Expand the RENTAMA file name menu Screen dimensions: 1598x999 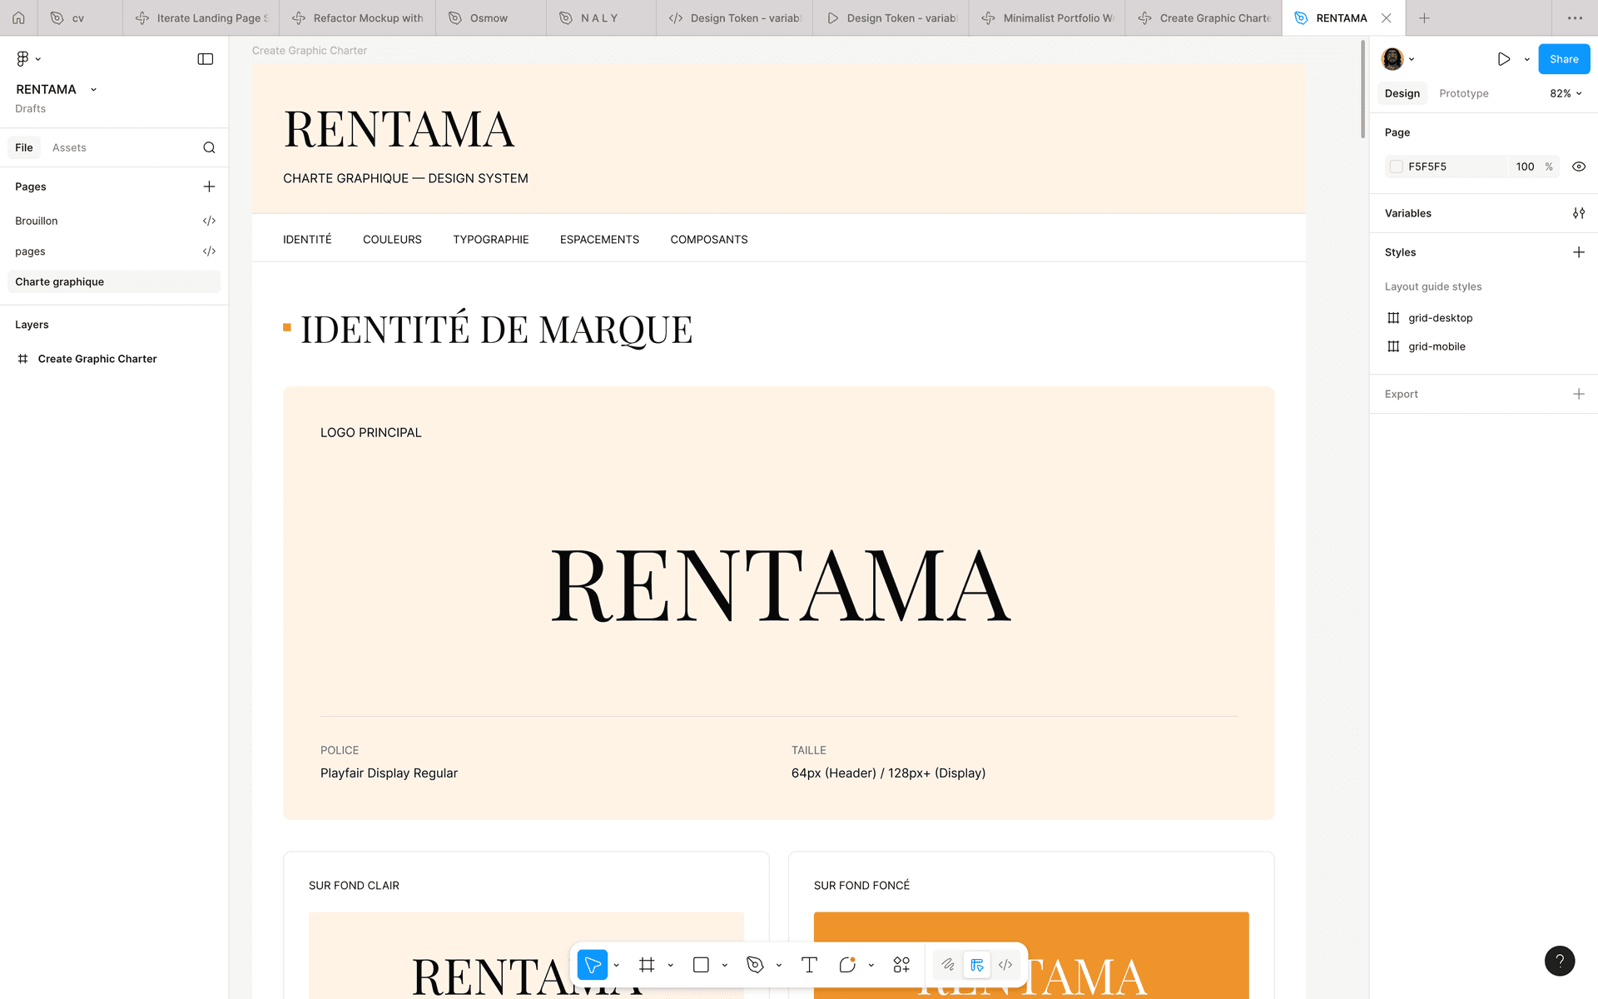click(x=92, y=89)
